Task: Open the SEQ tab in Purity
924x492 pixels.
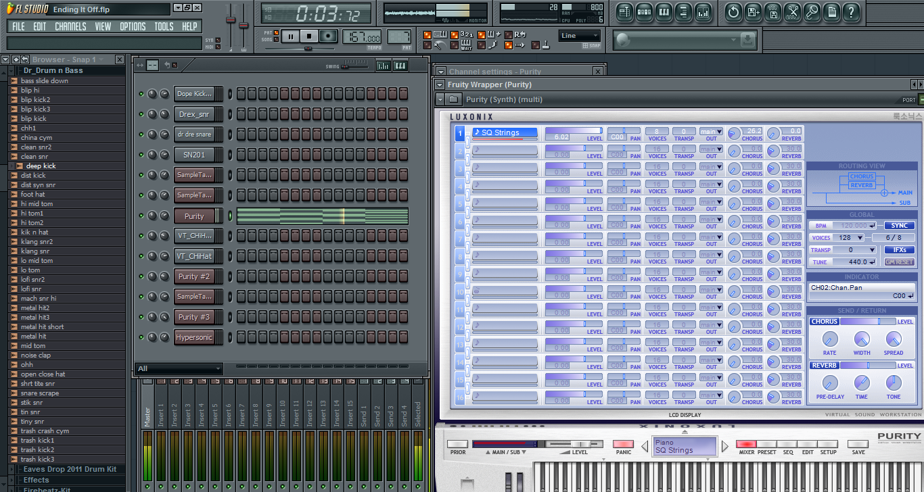Action: (787, 445)
